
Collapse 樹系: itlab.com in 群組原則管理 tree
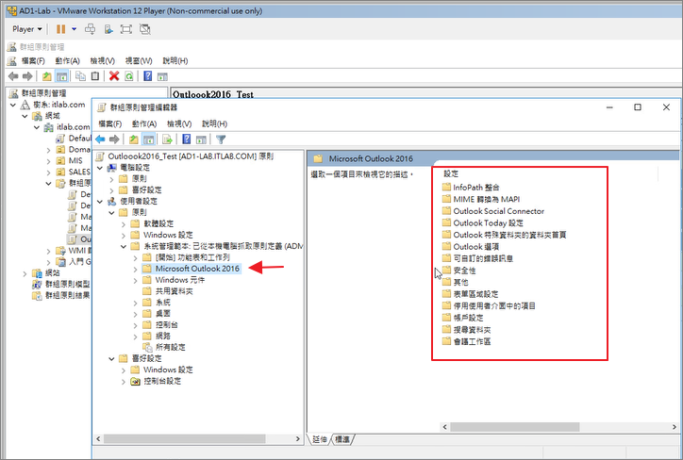tap(13, 105)
